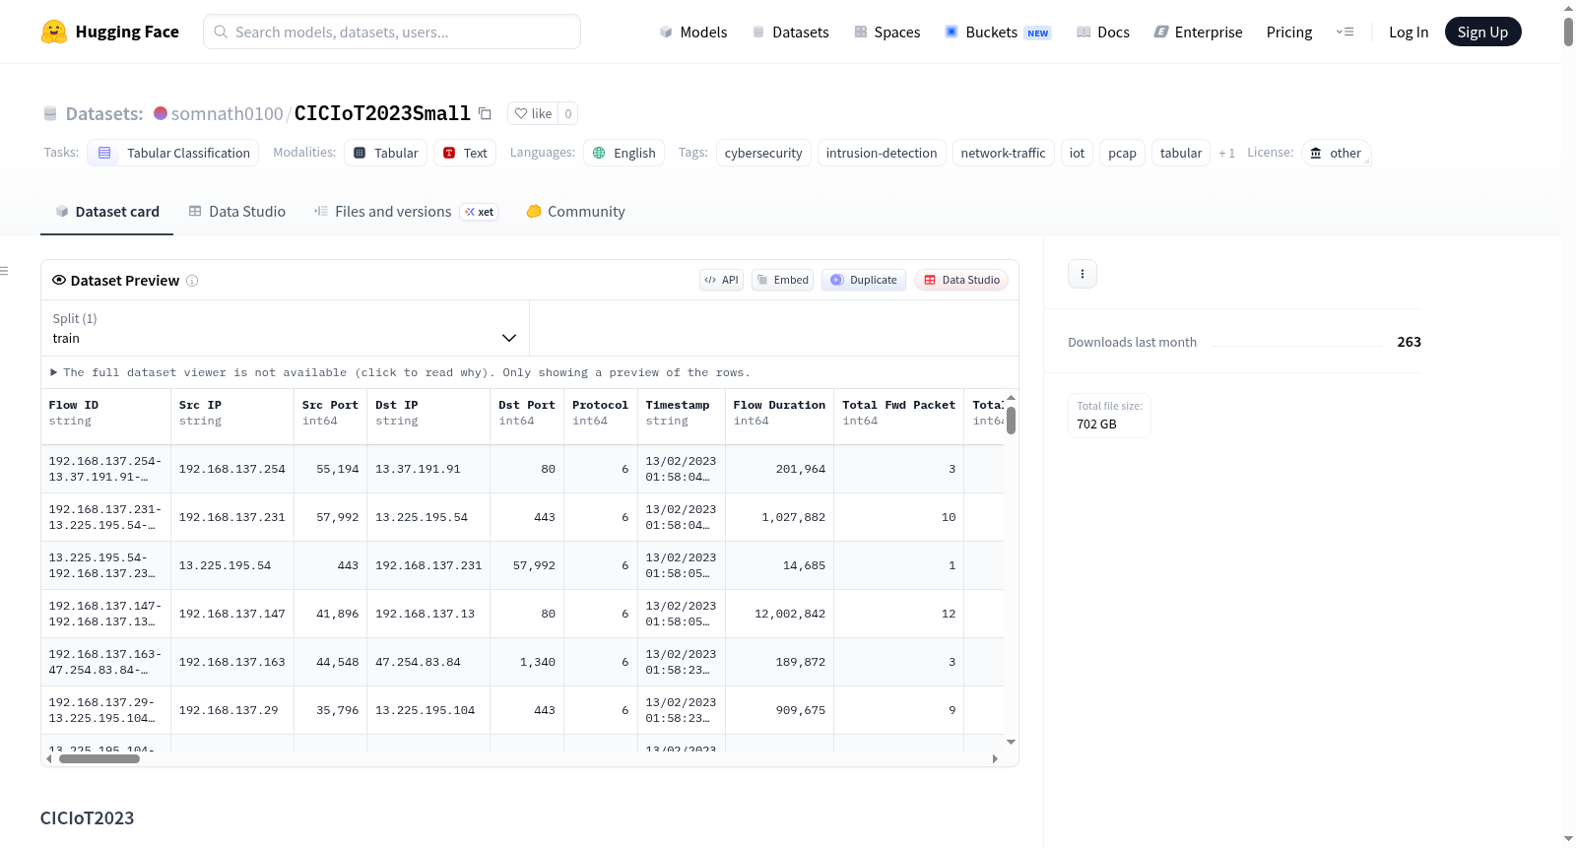The image size is (1576, 848).
Task: Click the Datasets: breadcrumb link
Action: (104, 113)
